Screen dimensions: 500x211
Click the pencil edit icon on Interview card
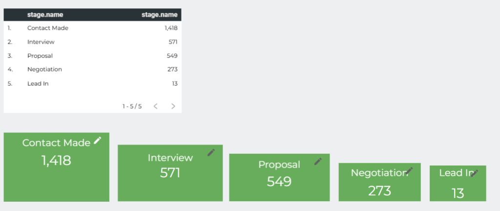tap(211, 152)
